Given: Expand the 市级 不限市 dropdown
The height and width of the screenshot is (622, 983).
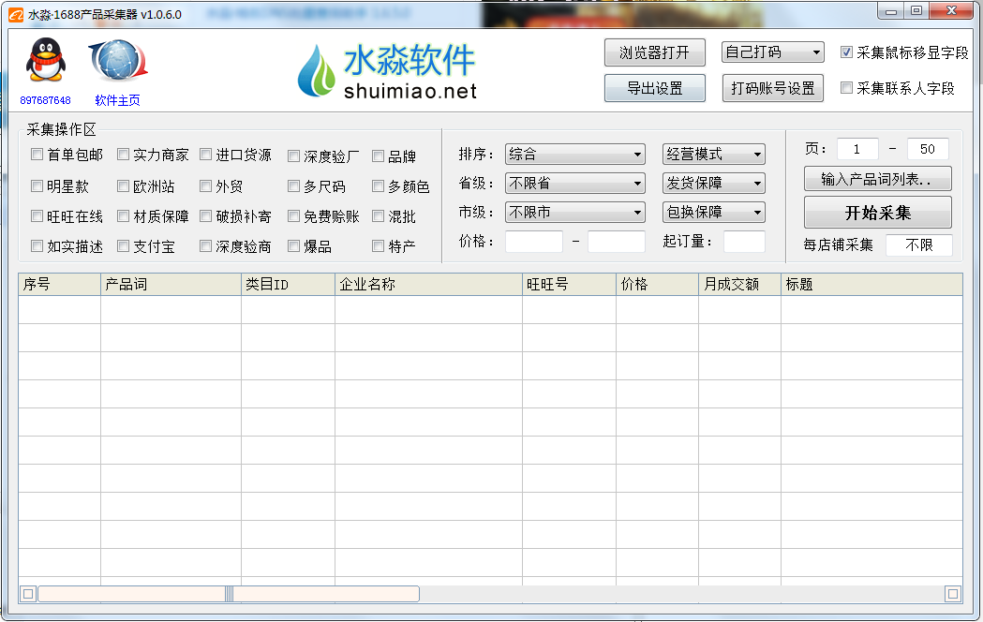Looking at the screenshot, I should point(574,213).
